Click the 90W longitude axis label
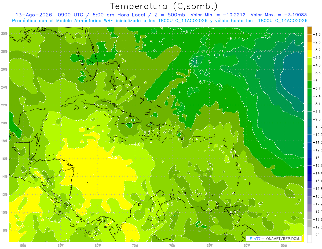This screenshot has width=322, height=249. click(23, 246)
